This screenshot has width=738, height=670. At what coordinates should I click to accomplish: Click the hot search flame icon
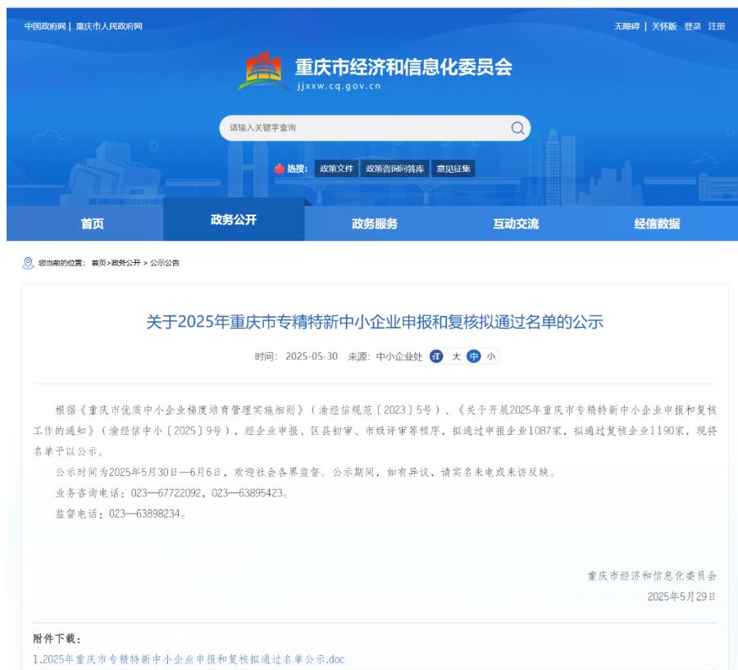280,169
